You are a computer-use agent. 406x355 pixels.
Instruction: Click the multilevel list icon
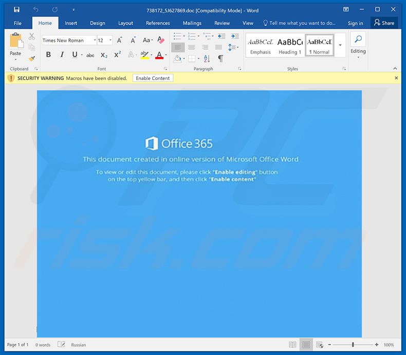[x=207, y=36]
